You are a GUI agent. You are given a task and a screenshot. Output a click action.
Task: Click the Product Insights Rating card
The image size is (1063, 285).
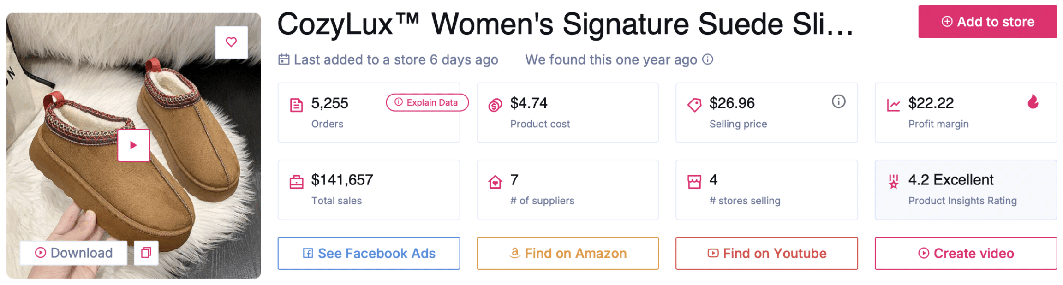pos(966,190)
